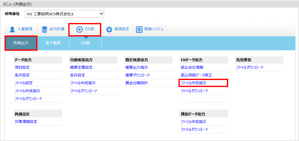The width and height of the screenshot is (299, 141).
Task: Open ファイルダウンロード under データ出力
Action: pos(28,99)
